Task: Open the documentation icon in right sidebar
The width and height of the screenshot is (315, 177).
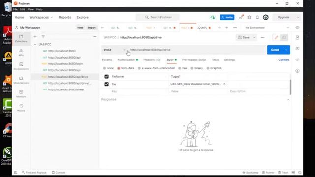Action: tap(297, 37)
